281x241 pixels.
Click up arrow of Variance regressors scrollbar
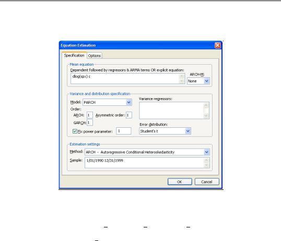point(206,106)
